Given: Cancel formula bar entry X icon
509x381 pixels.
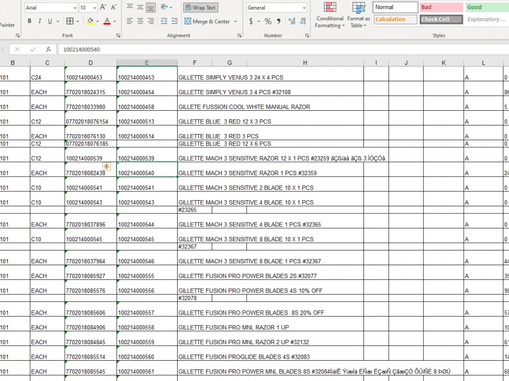Looking at the screenshot, I should (17, 49).
